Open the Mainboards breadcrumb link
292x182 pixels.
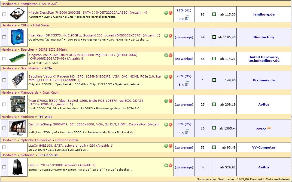click(x=29, y=92)
